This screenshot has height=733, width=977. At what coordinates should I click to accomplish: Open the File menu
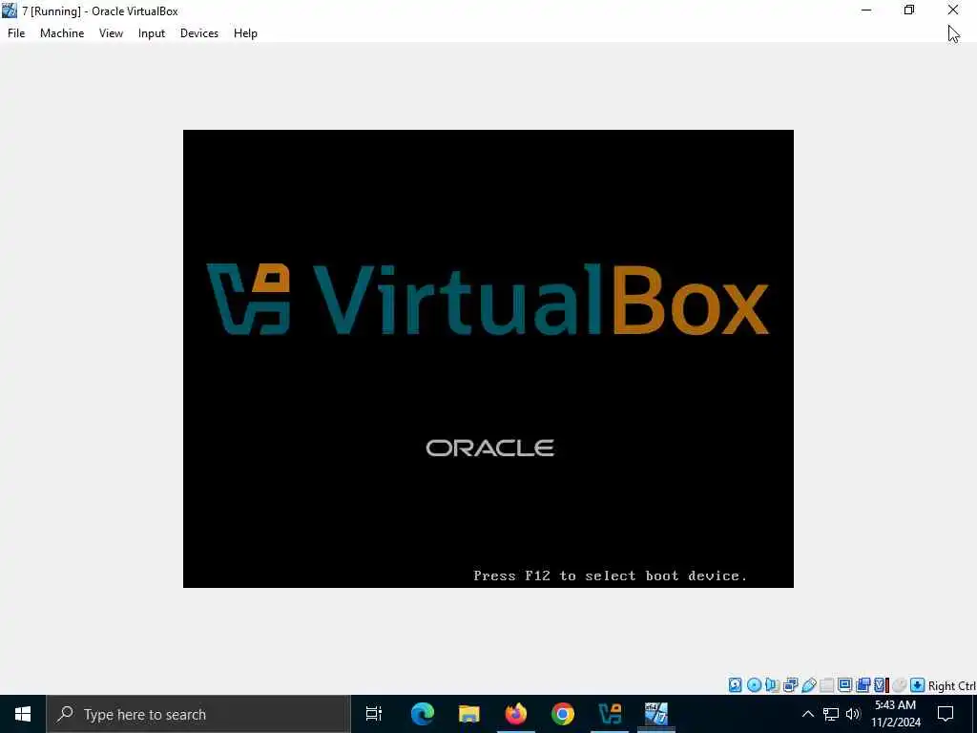click(16, 33)
